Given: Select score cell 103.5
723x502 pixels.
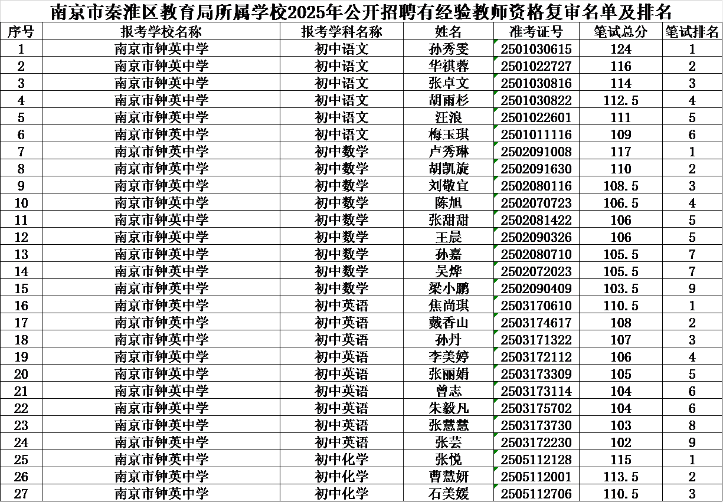Looking at the screenshot, I should [621, 288].
